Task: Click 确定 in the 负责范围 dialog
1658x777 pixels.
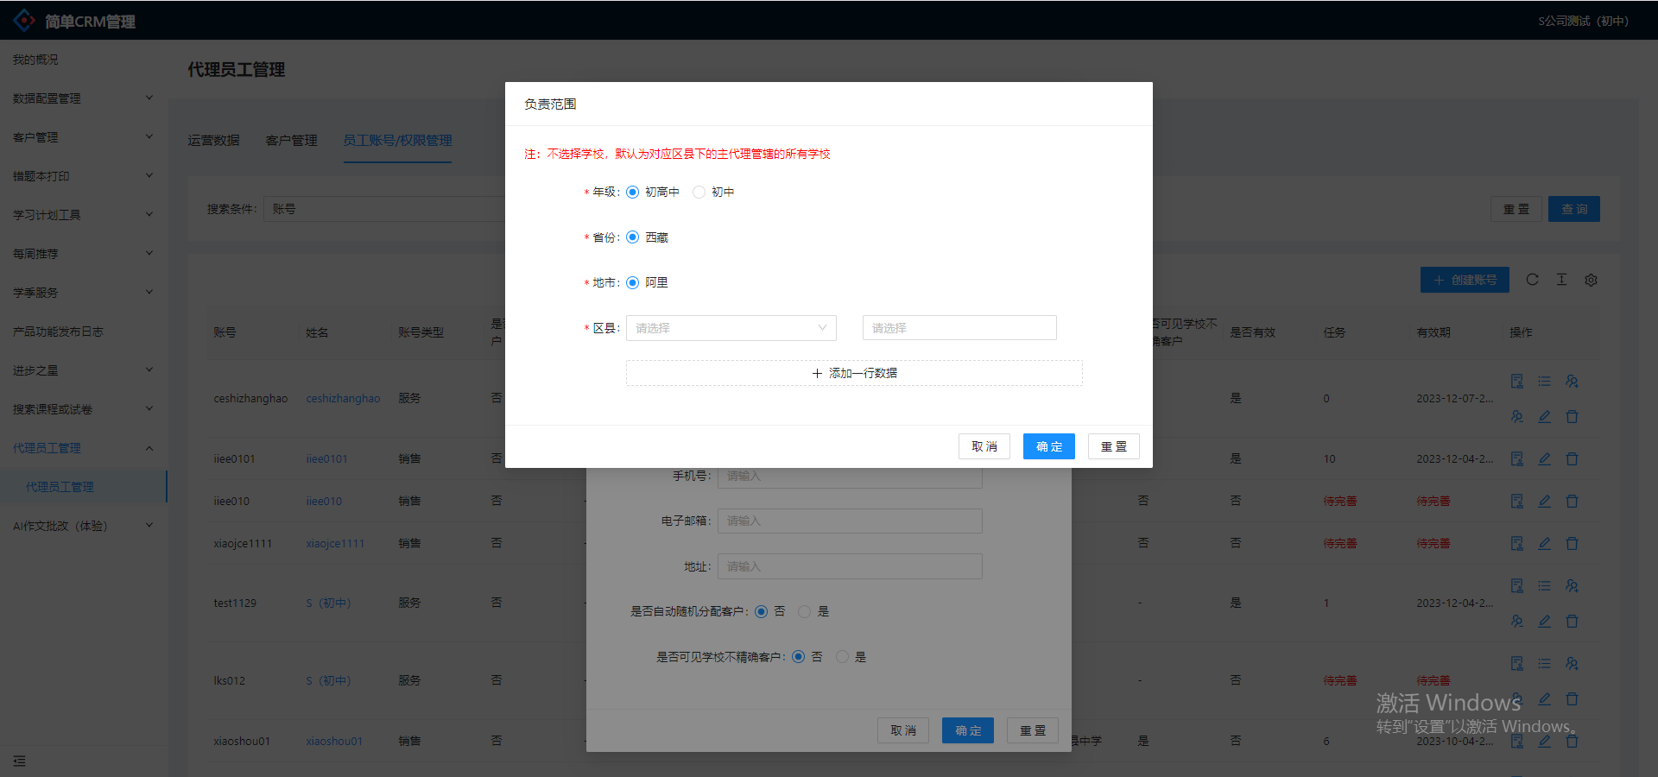Action: [x=1048, y=446]
